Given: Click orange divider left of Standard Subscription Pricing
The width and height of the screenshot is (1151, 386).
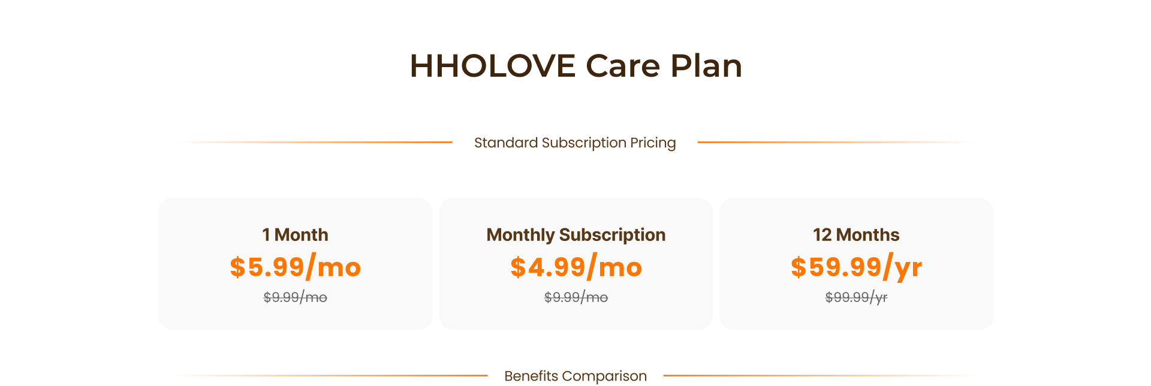Looking at the screenshot, I should point(314,142).
